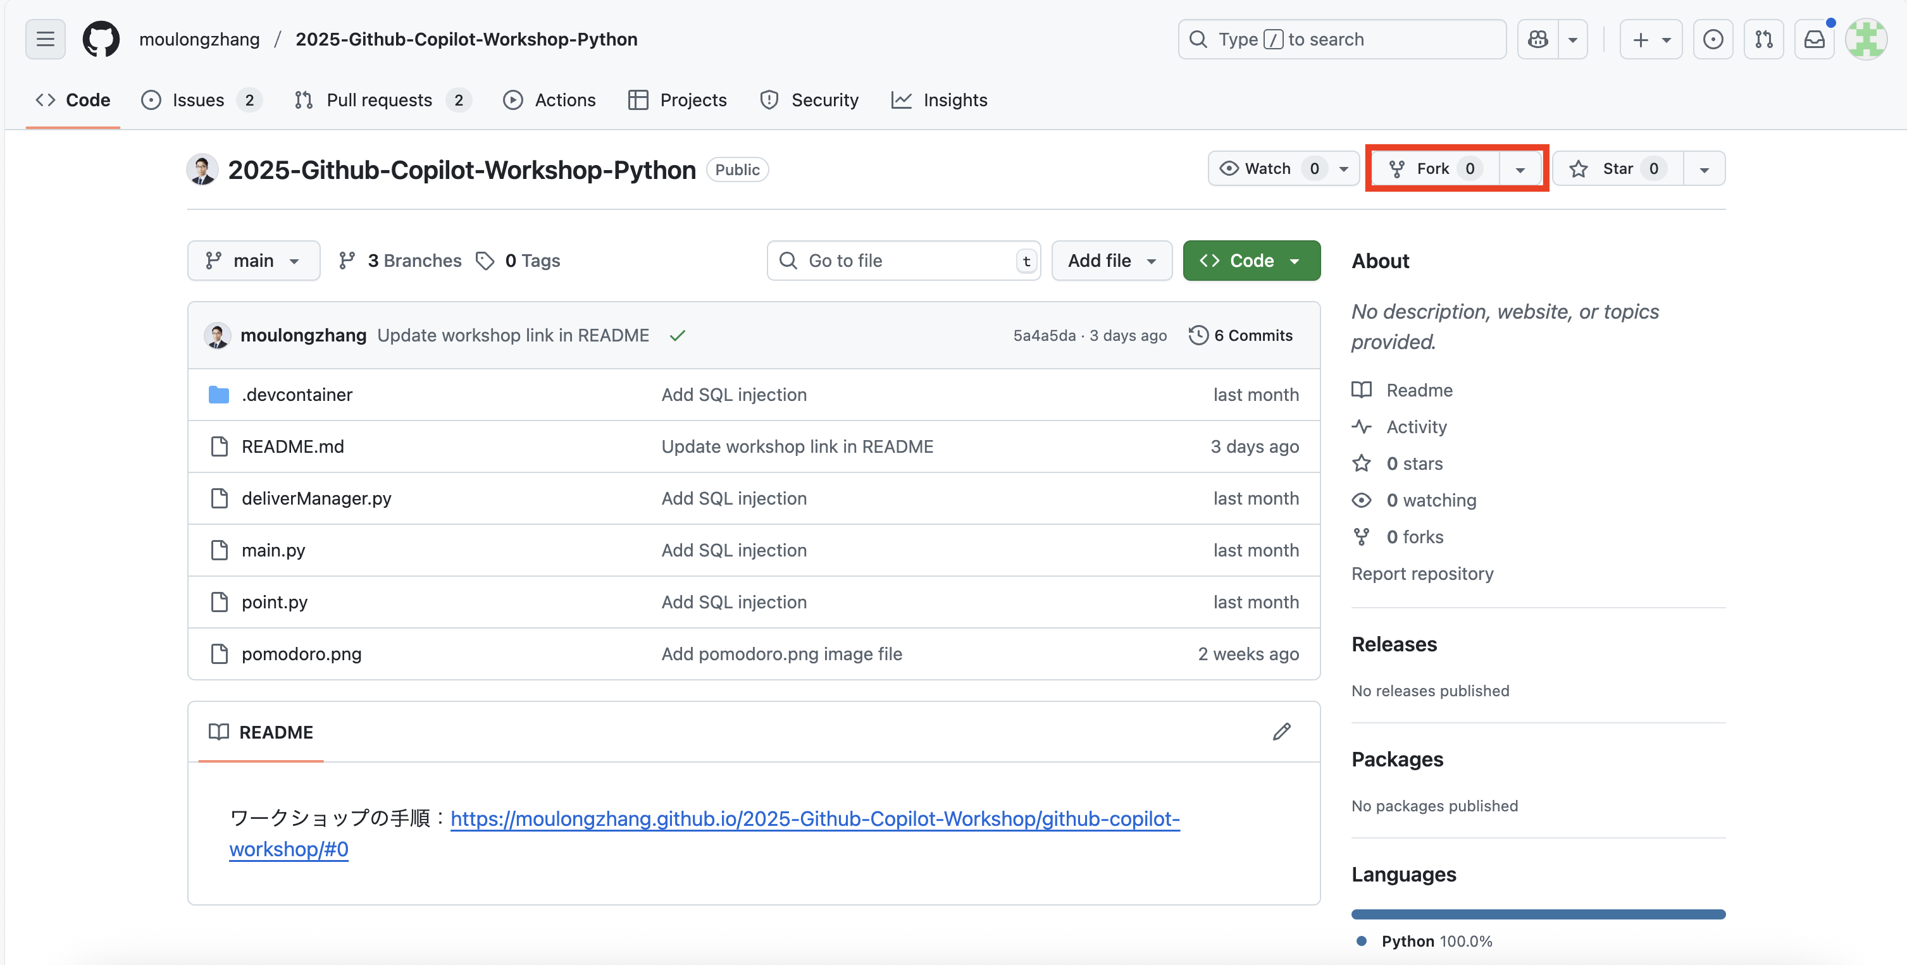Open the user avatar menu
This screenshot has width=1907, height=965.
[x=1865, y=39]
